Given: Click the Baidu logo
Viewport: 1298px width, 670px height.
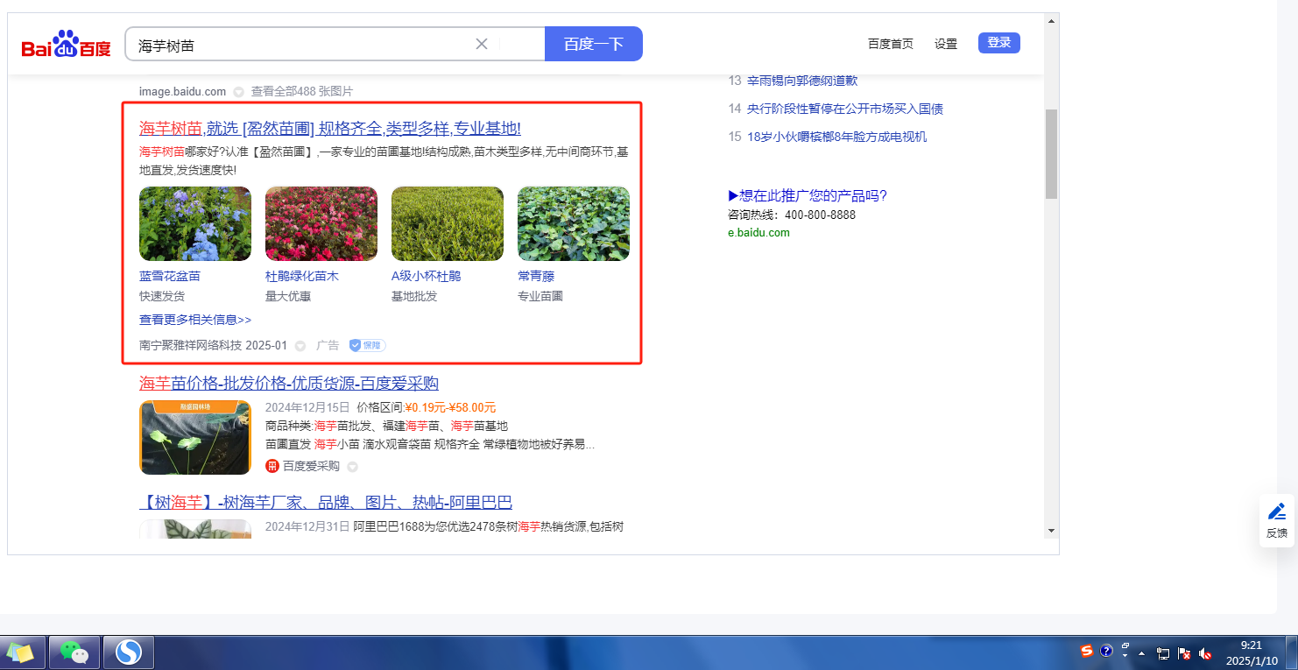Looking at the screenshot, I should tap(67, 45).
